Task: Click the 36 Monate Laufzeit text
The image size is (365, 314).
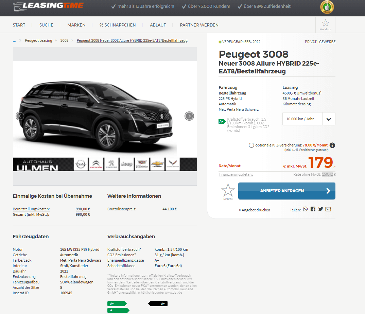Action: (298, 99)
